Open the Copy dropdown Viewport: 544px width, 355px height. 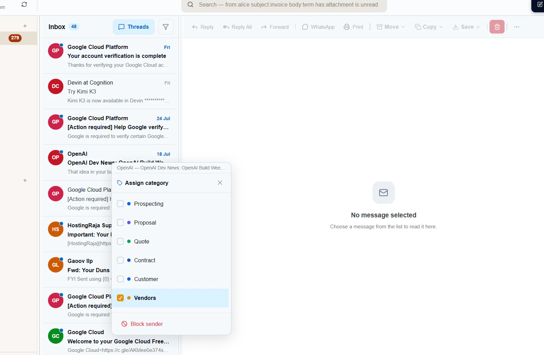tap(429, 27)
